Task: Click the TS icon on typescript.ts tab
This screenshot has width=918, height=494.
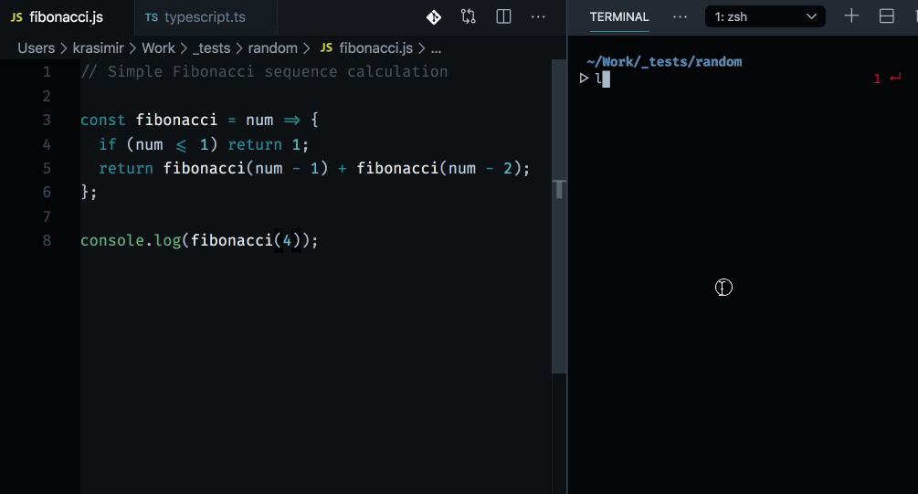Action: (x=152, y=17)
